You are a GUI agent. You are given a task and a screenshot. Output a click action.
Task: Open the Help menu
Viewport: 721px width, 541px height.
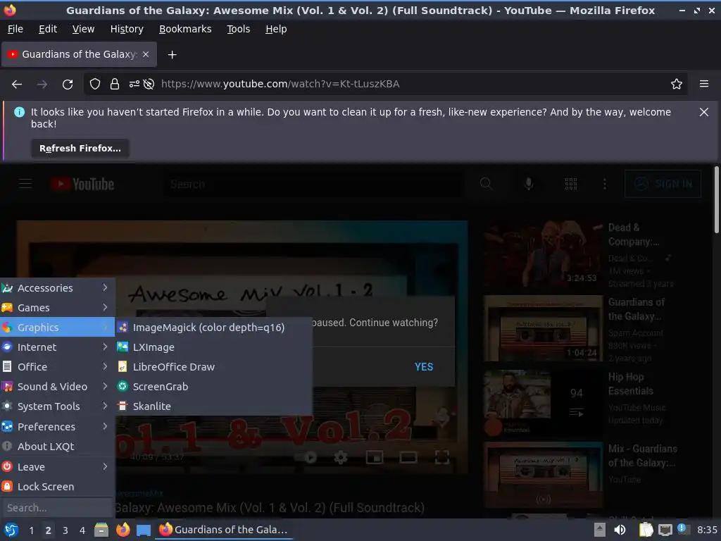tap(276, 29)
